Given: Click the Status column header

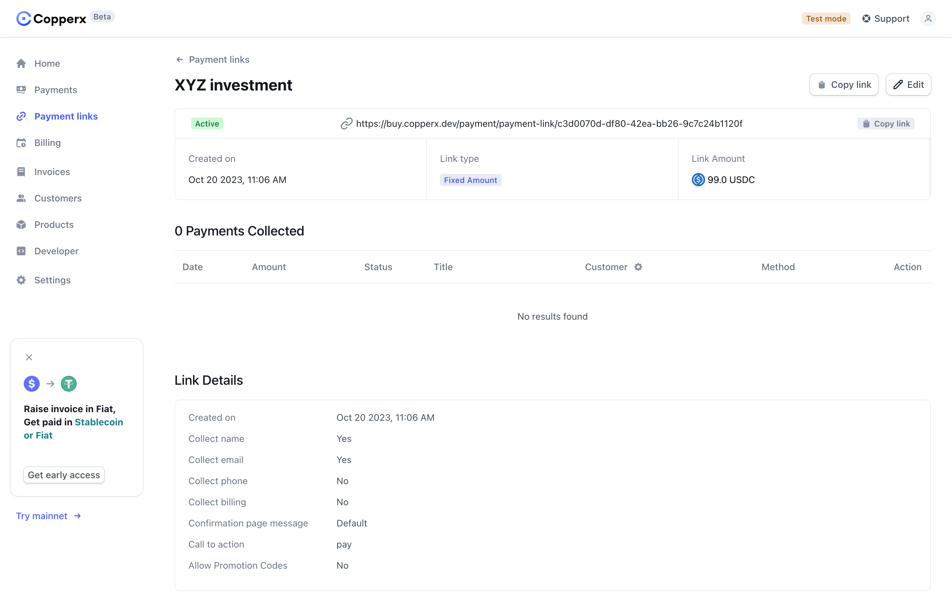Looking at the screenshot, I should 378,267.
